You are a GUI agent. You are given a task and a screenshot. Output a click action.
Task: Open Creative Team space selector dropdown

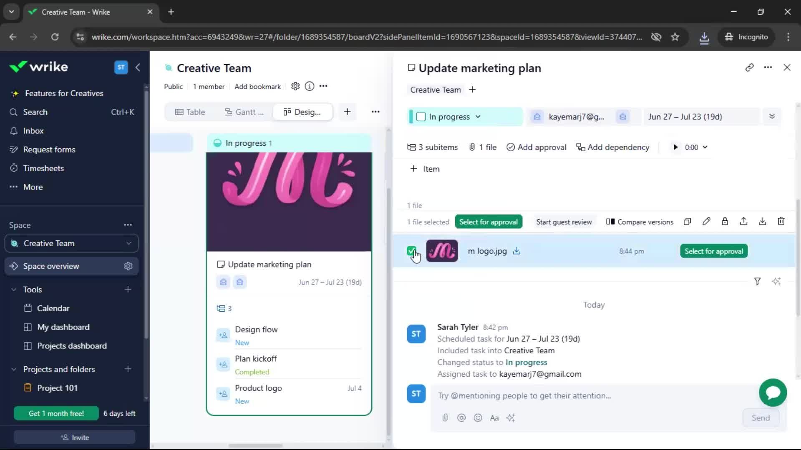[71, 243]
